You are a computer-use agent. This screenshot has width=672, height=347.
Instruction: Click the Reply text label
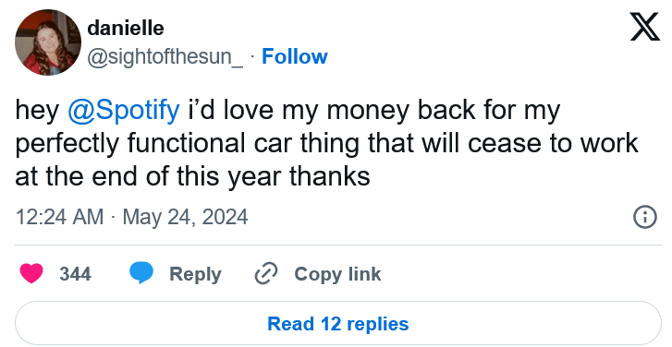click(195, 274)
